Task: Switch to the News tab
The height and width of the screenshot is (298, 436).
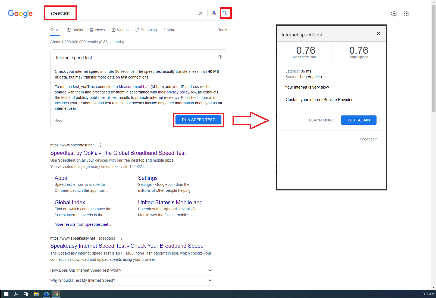Action: (97, 30)
